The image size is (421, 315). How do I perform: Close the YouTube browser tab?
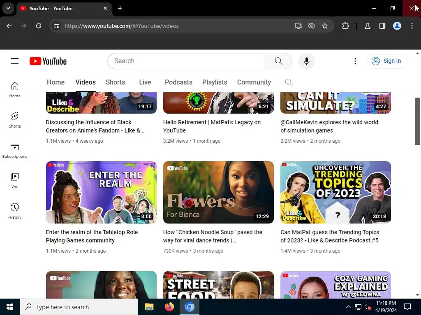[105, 8]
